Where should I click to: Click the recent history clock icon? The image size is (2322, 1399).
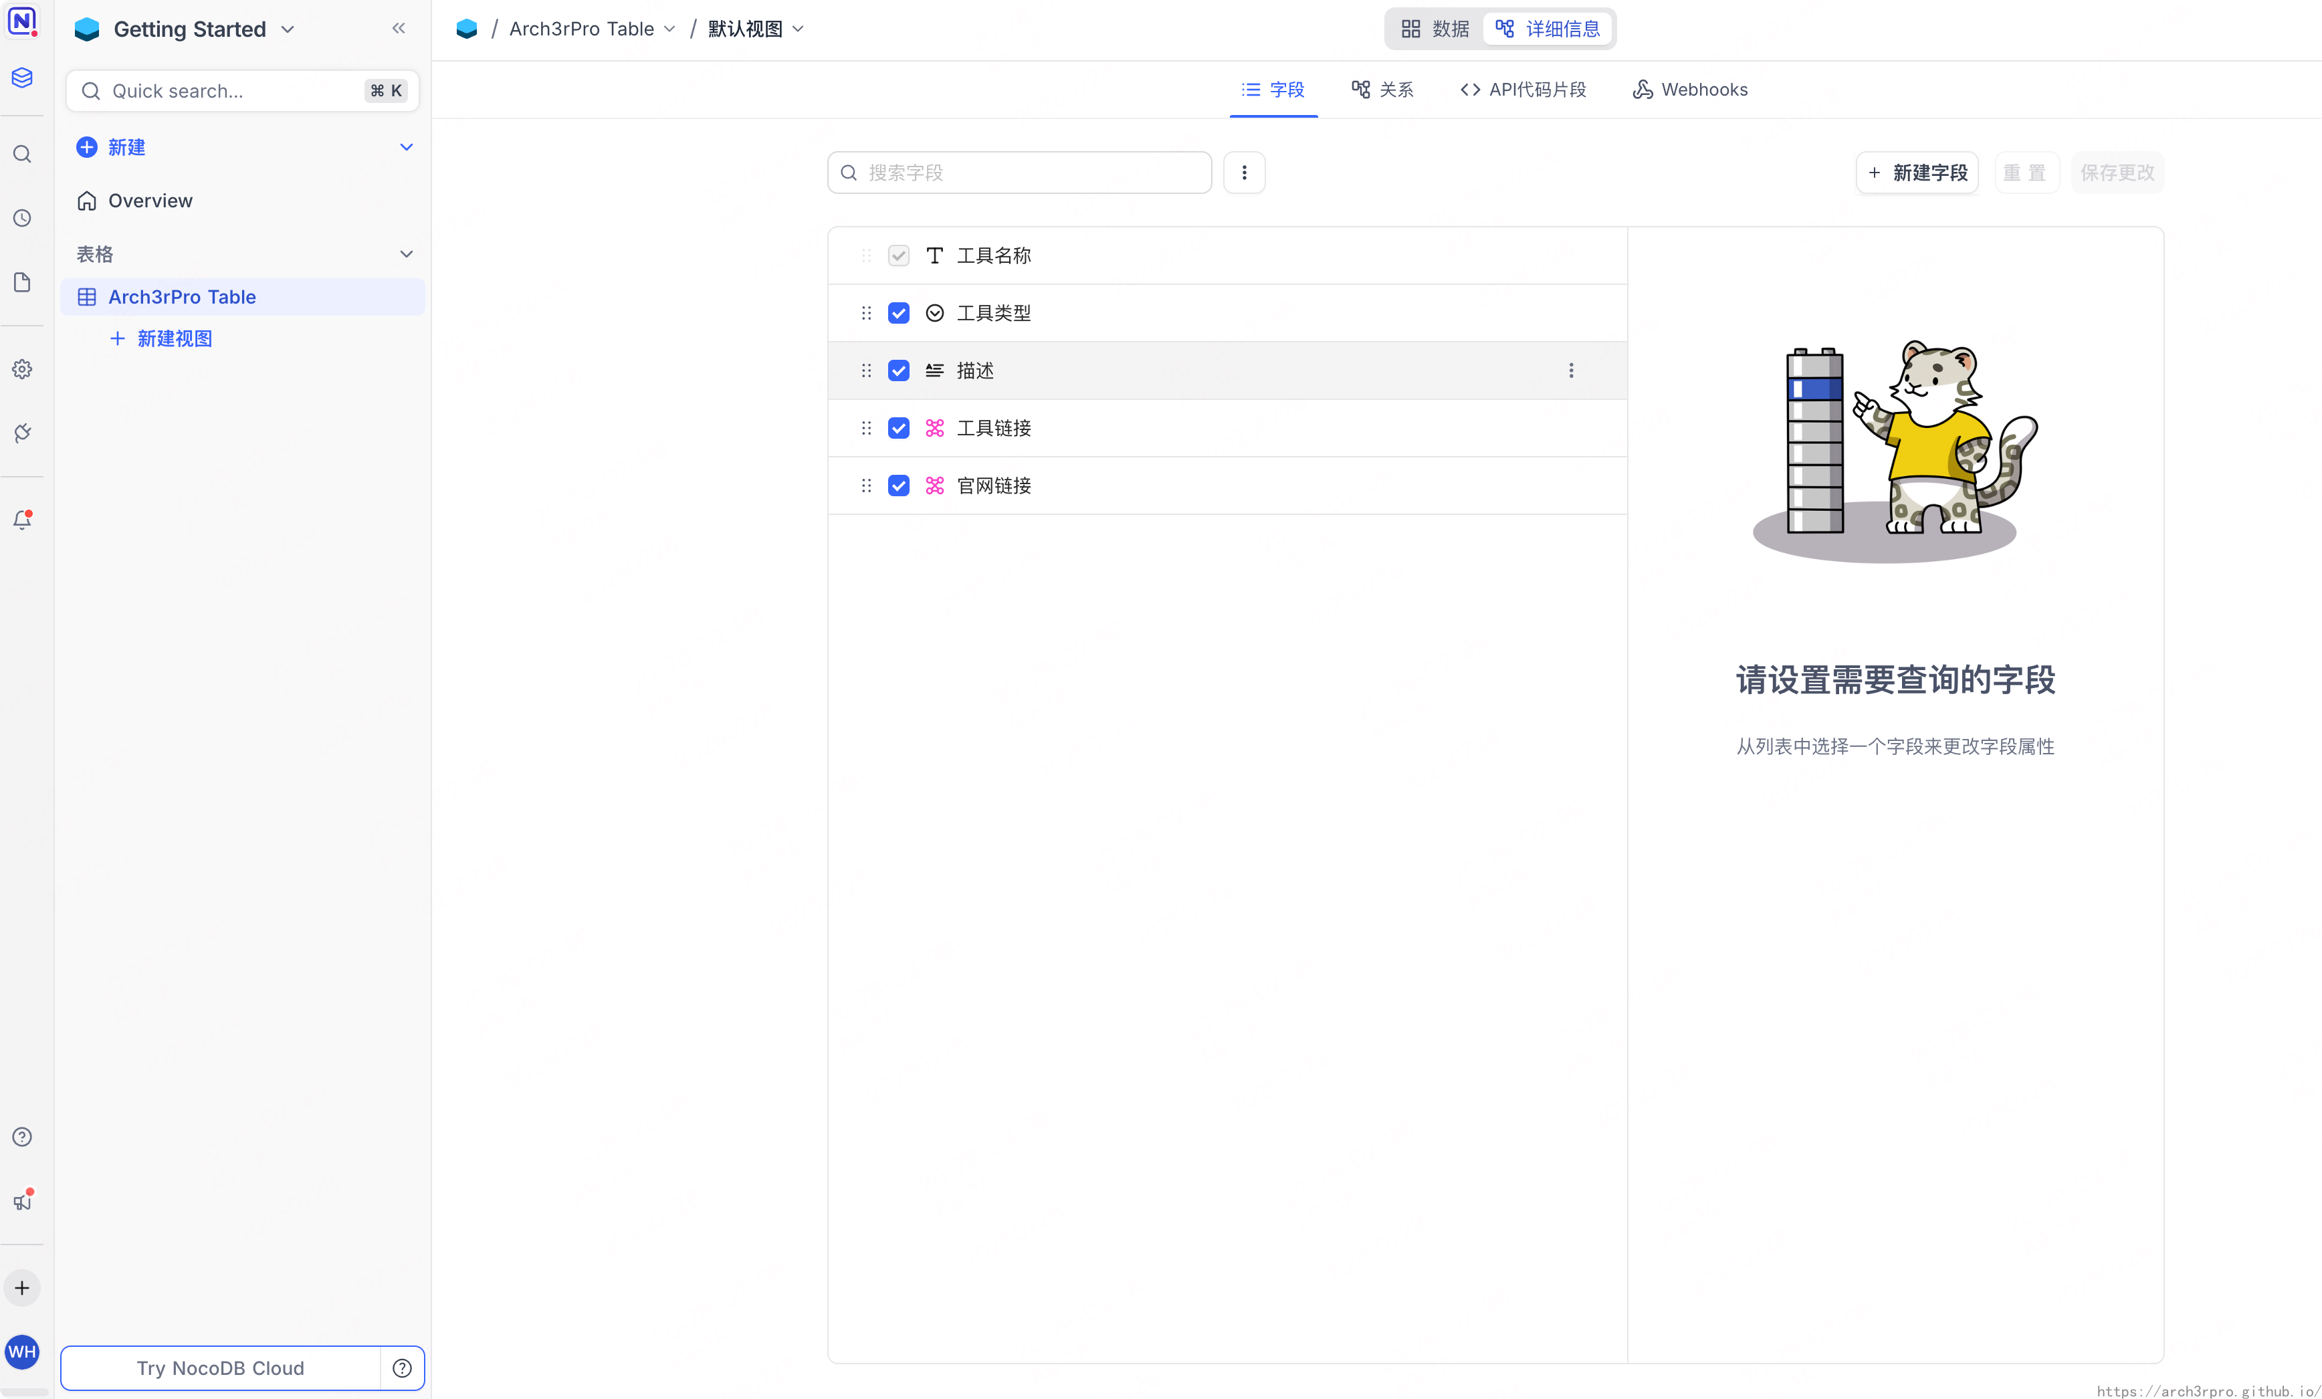23,219
